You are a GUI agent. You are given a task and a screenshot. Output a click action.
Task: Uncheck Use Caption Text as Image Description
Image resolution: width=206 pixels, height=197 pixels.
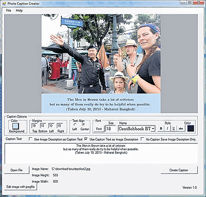(x=86, y=139)
